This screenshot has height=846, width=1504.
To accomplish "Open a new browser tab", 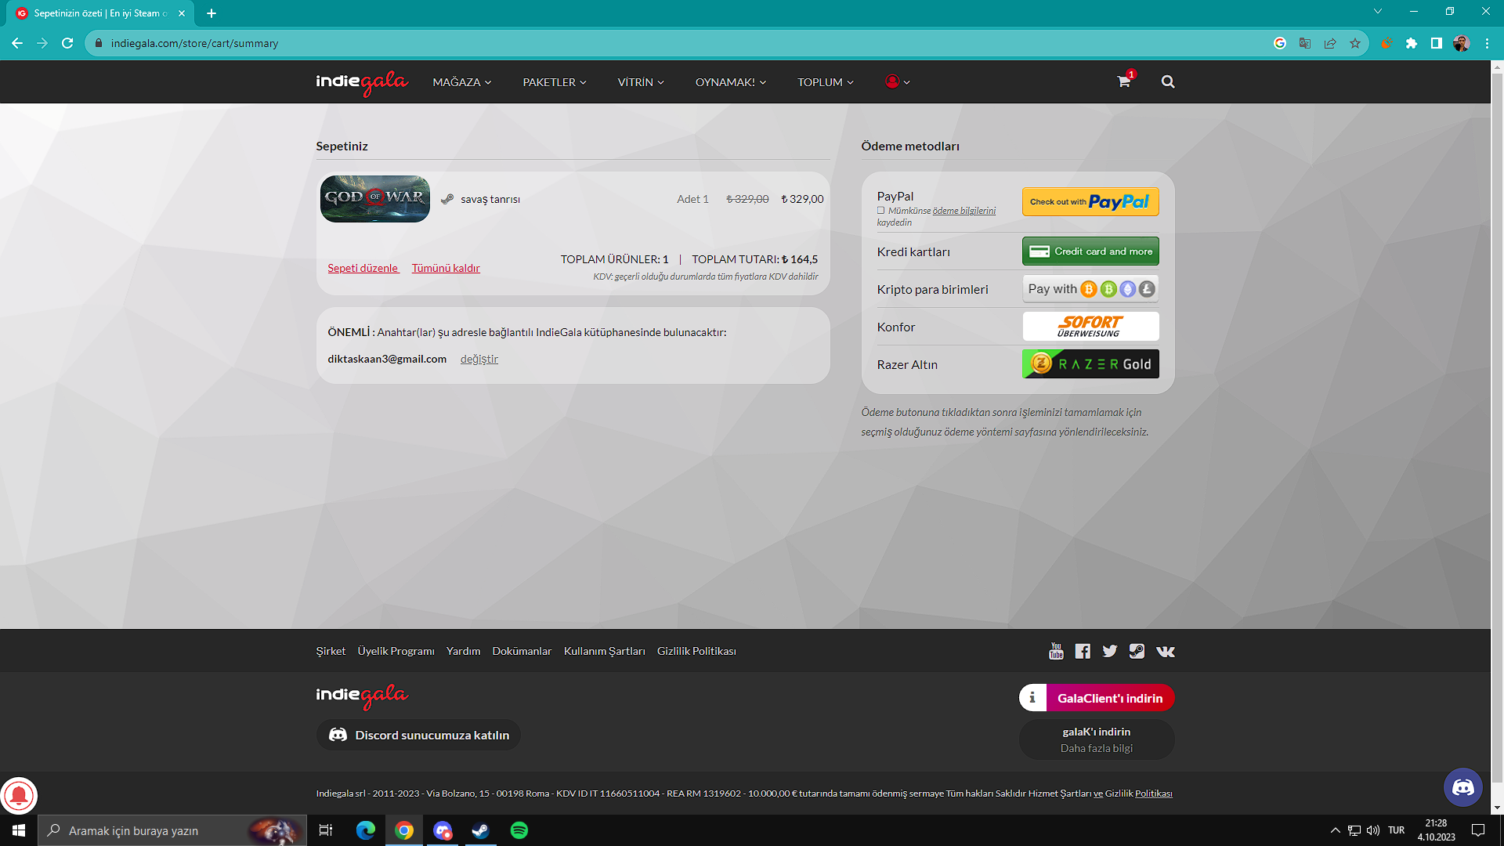I will tap(211, 13).
